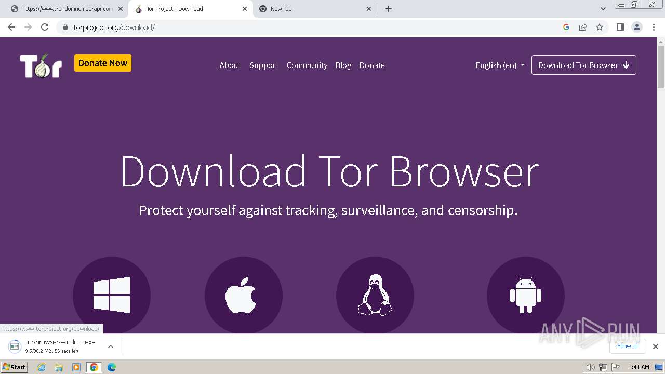Viewport: 665px width, 374px height.
Task: Open the tab search dropdown arrow
Action: [603, 9]
